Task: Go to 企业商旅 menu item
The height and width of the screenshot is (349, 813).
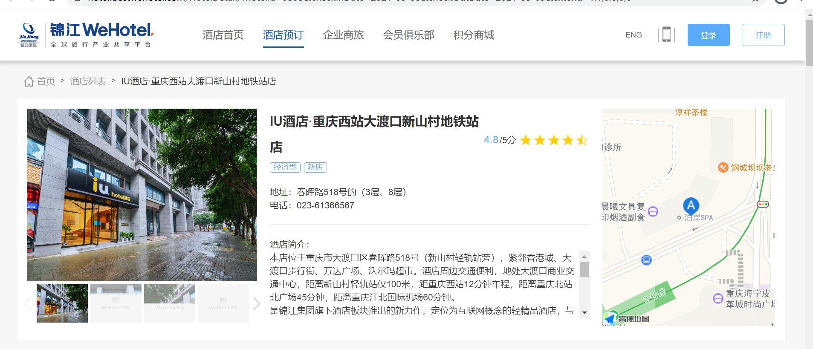Action: (343, 35)
